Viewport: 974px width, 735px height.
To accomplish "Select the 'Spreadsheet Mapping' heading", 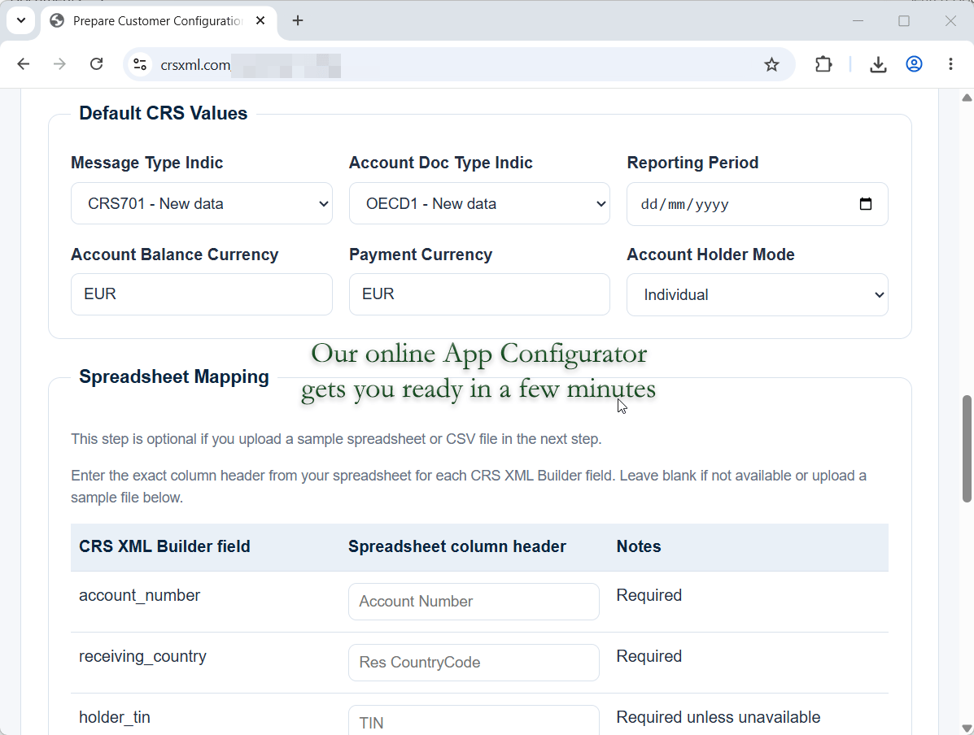I will [174, 376].
